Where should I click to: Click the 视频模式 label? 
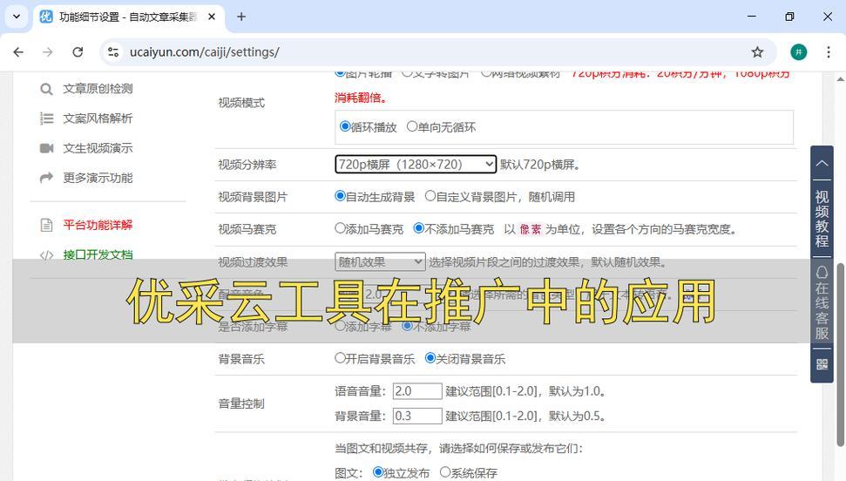point(241,103)
